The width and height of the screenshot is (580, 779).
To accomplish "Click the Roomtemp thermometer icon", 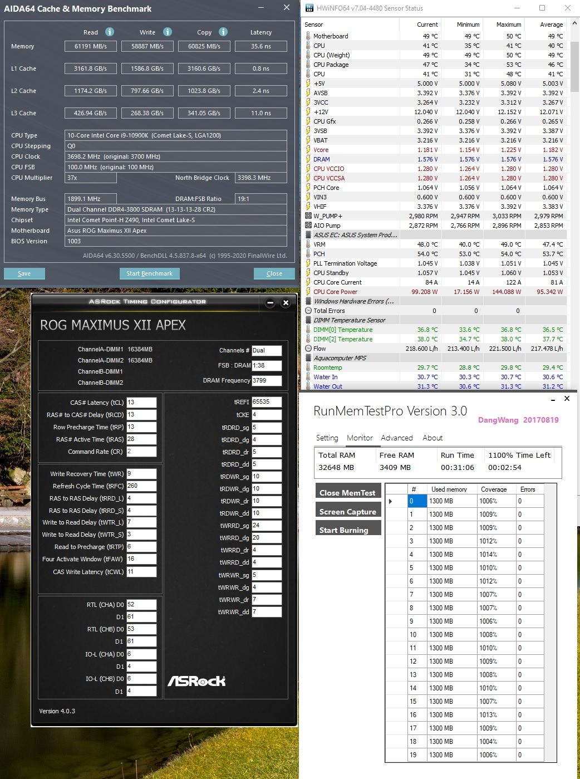I will coord(308,368).
